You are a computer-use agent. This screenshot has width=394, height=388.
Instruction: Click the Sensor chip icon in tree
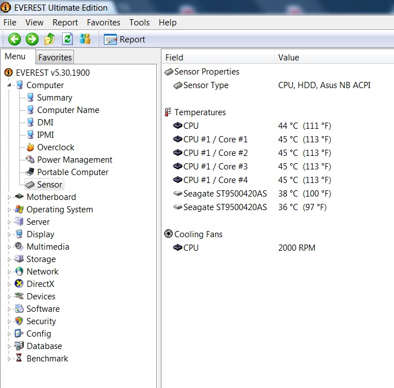pyautogui.click(x=30, y=185)
